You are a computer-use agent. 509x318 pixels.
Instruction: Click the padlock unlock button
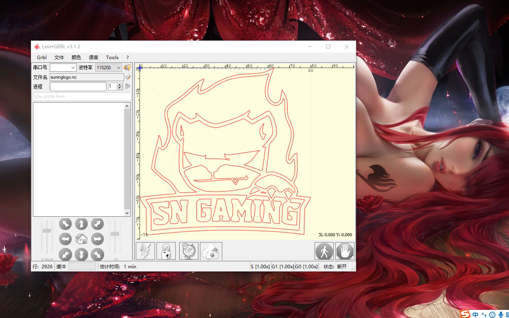166,251
